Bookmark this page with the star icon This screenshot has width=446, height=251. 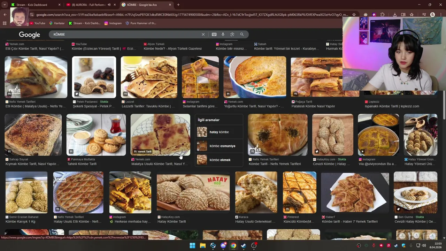tap(354, 15)
